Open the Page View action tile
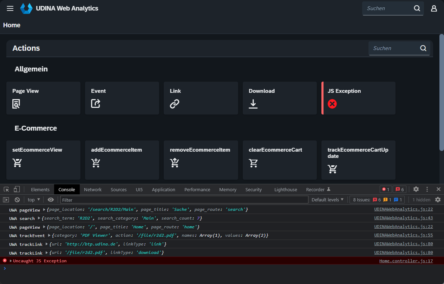The width and height of the screenshot is (444, 284). tap(43, 98)
